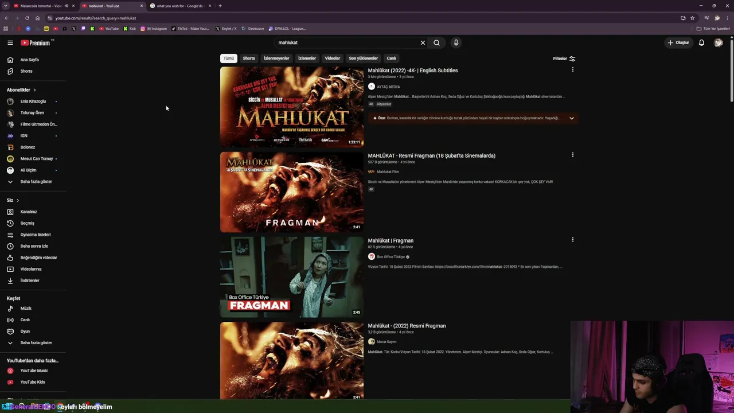Open IGN subscription channel
Viewport: 734px width, 413px height.
coord(24,136)
